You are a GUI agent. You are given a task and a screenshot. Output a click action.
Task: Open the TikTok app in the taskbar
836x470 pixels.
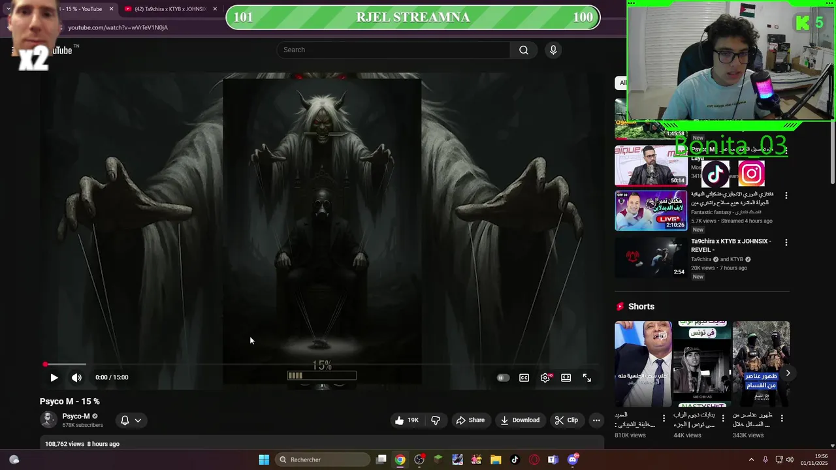pyautogui.click(x=515, y=460)
